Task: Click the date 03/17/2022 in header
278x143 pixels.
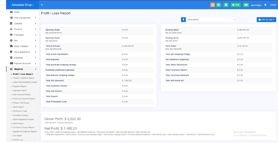Action: tap(256, 5)
